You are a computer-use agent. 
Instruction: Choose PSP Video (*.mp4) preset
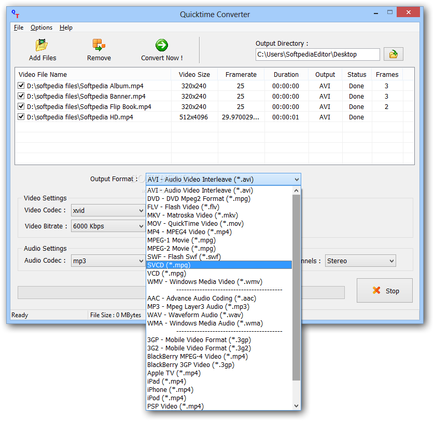(x=219, y=406)
